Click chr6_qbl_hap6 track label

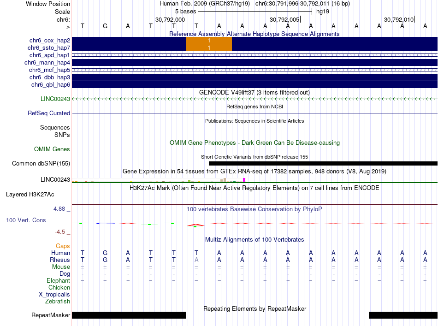click(51, 85)
